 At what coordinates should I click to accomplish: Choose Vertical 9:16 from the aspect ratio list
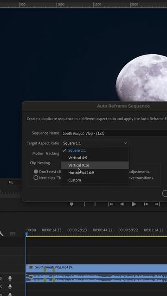click(95, 165)
